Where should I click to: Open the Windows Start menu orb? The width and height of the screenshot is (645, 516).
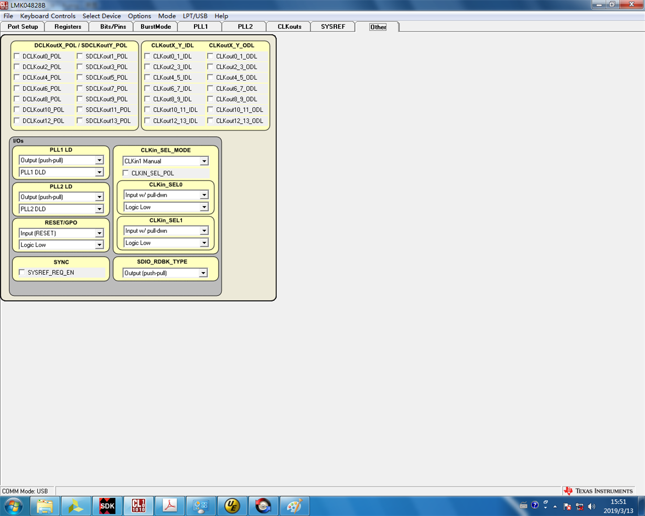(x=14, y=506)
